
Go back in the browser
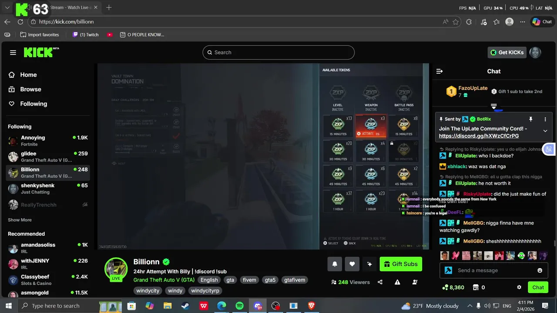pyautogui.click(x=7, y=22)
